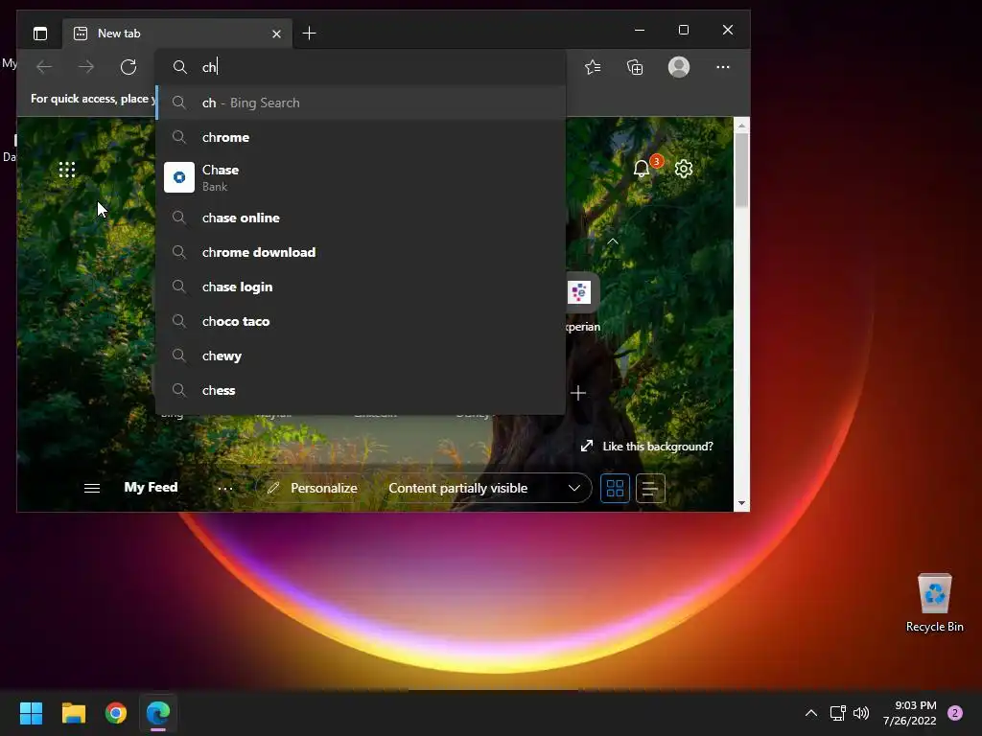The height and width of the screenshot is (736, 982).
Task: Switch to the New tab tab
Action: coord(176,34)
